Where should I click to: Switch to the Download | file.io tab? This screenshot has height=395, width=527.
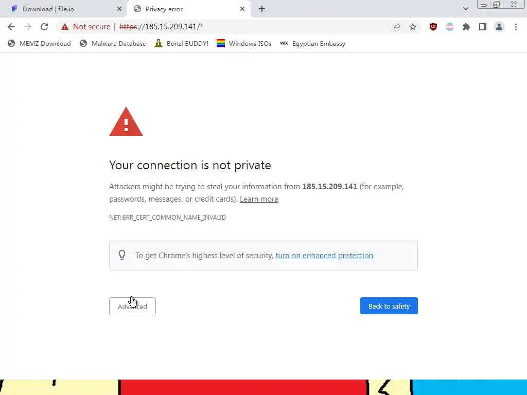[x=64, y=9]
